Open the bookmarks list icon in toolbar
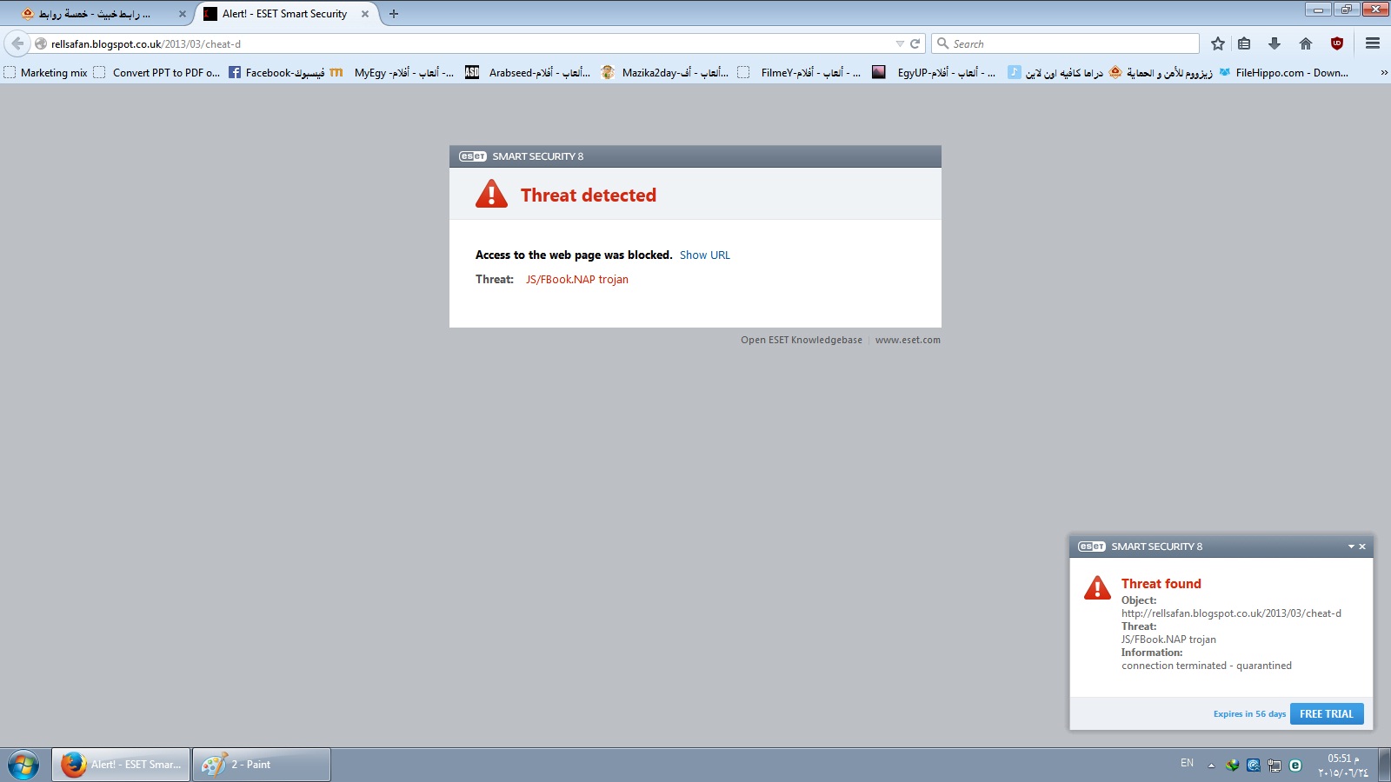Image resolution: width=1391 pixels, height=782 pixels. pyautogui.click(x=1245, y=43)
